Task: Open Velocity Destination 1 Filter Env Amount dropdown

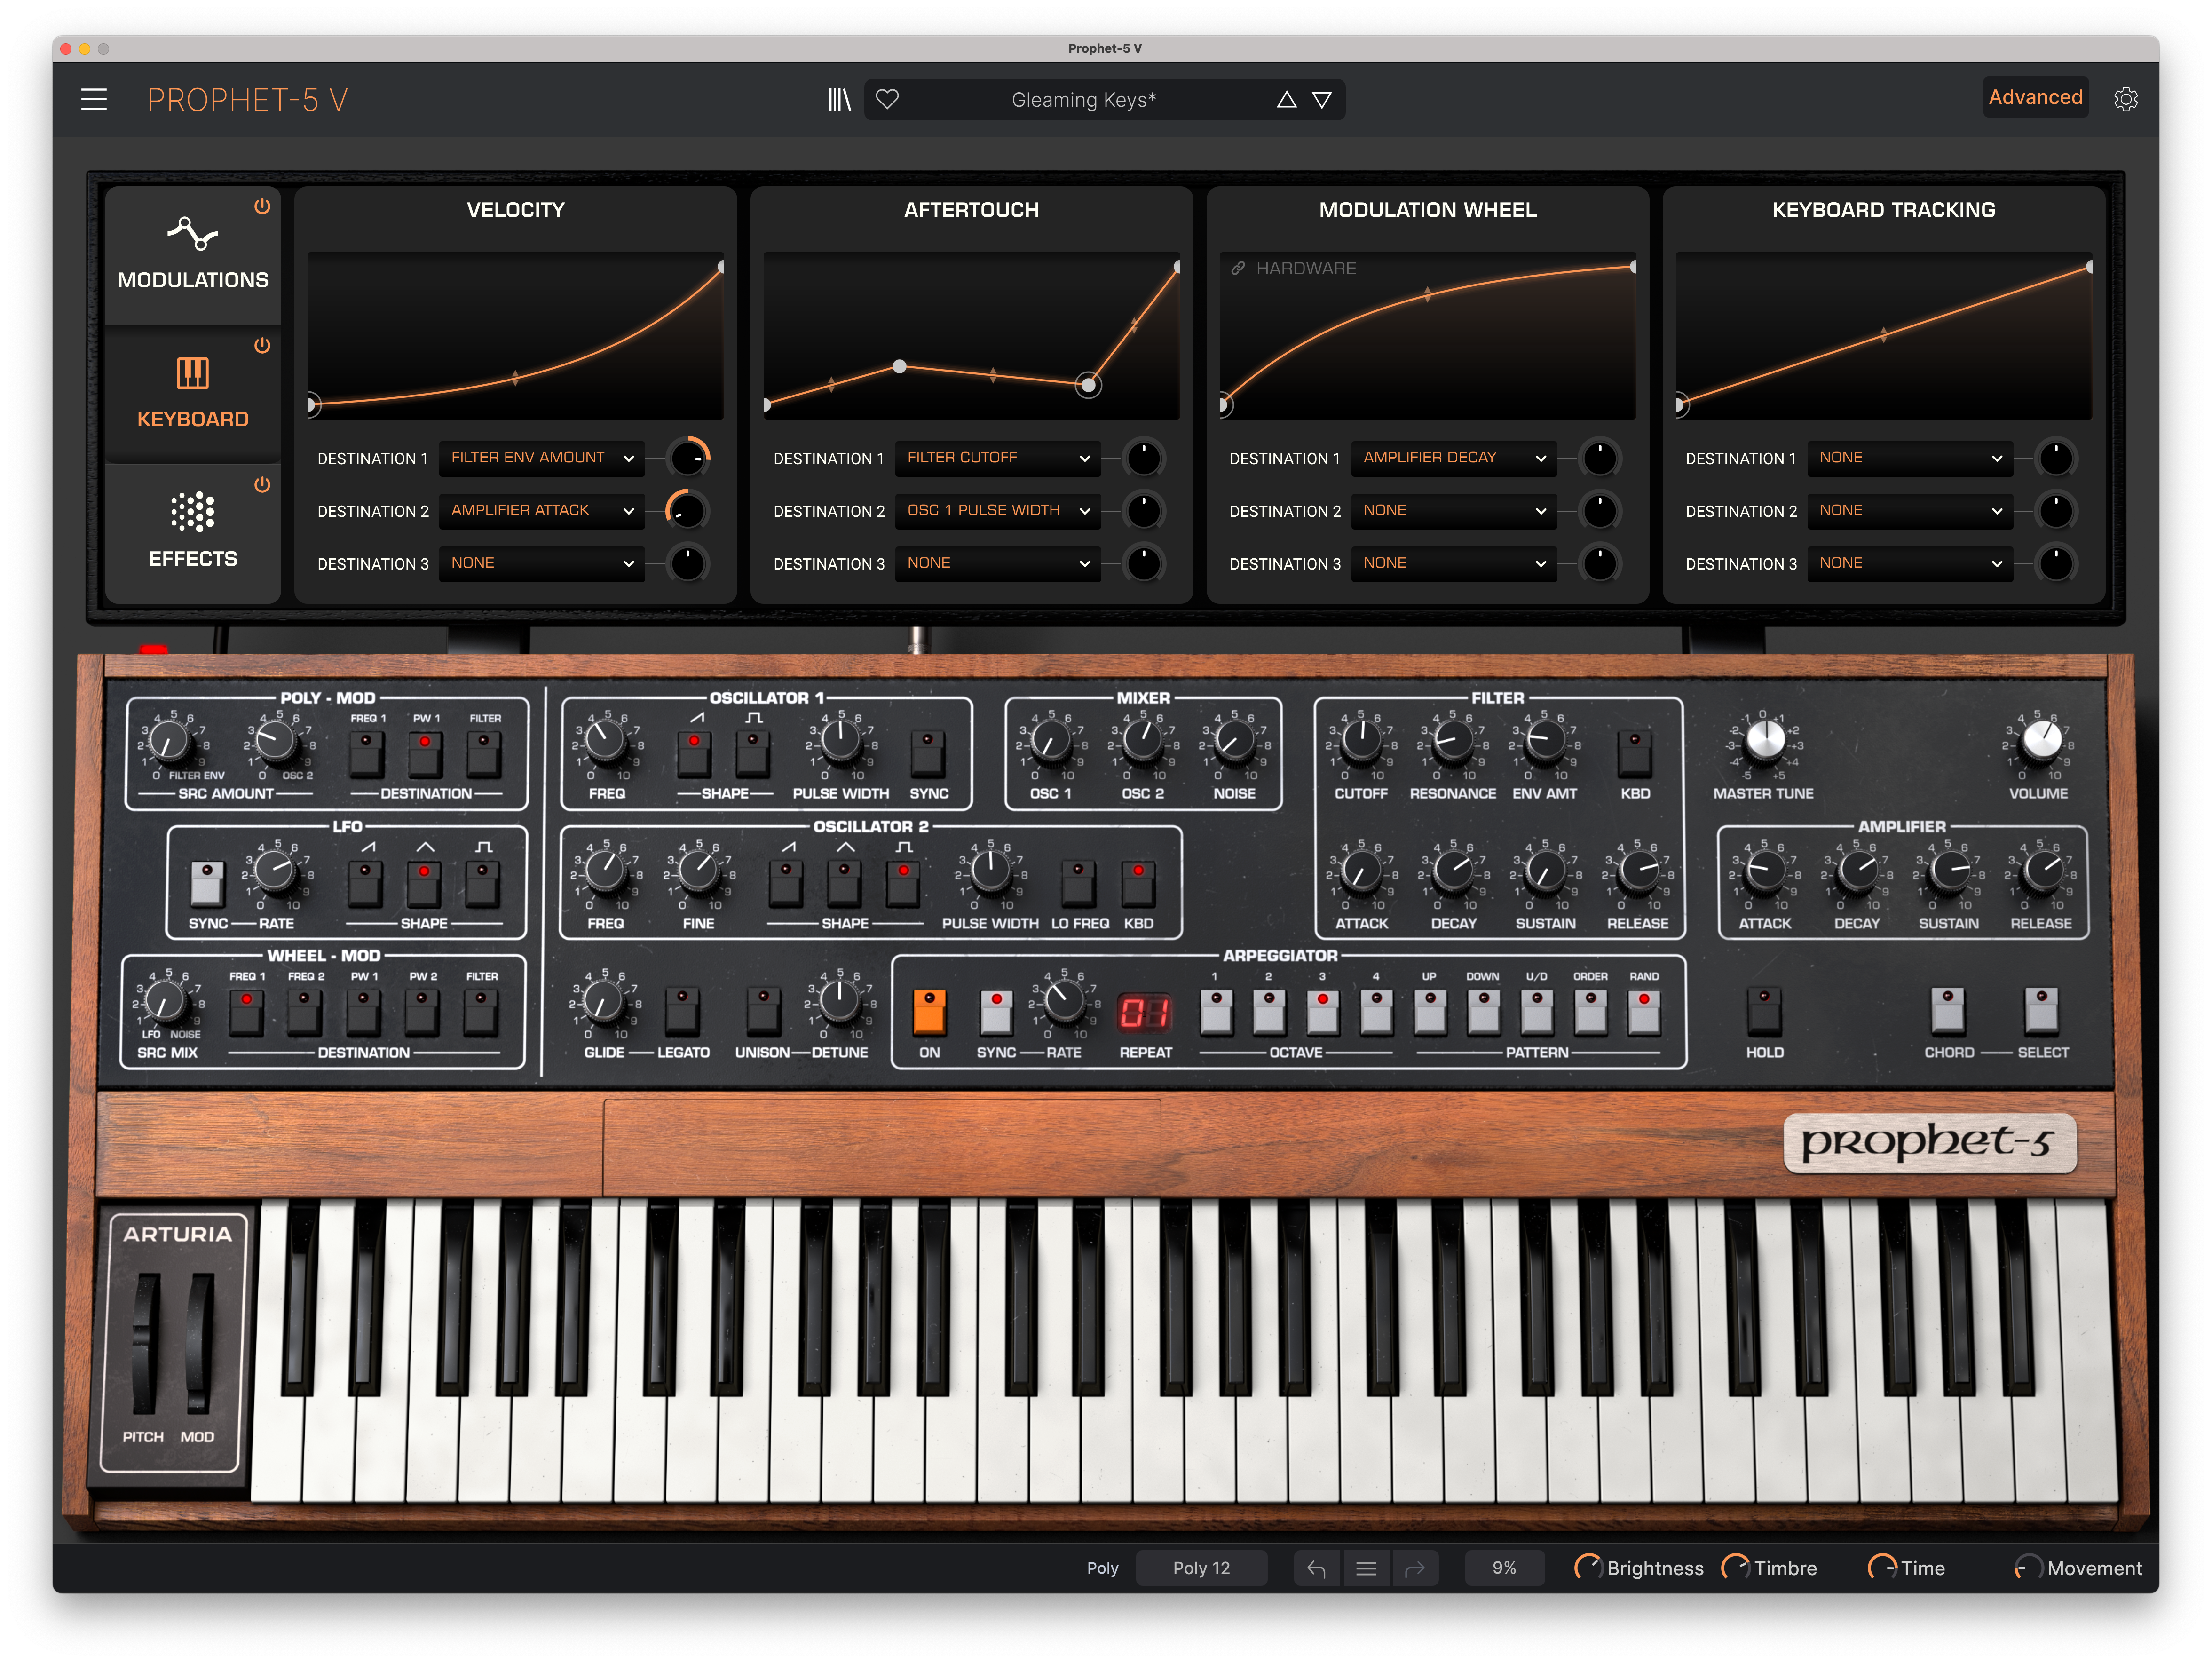Action: (542, 458)
